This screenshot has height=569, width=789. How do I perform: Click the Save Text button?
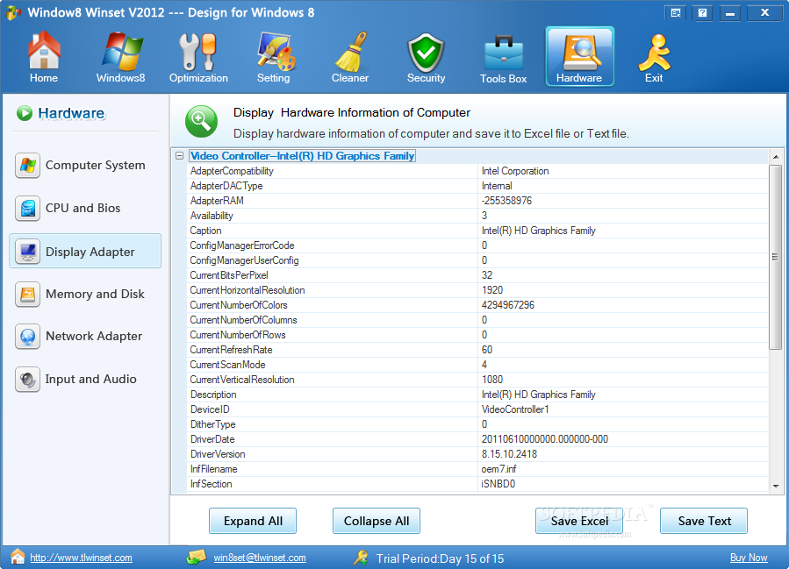(x=704, y=521)
